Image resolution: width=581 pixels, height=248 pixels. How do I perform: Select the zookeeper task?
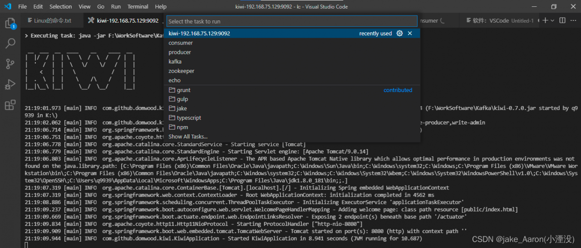point(181,71)
